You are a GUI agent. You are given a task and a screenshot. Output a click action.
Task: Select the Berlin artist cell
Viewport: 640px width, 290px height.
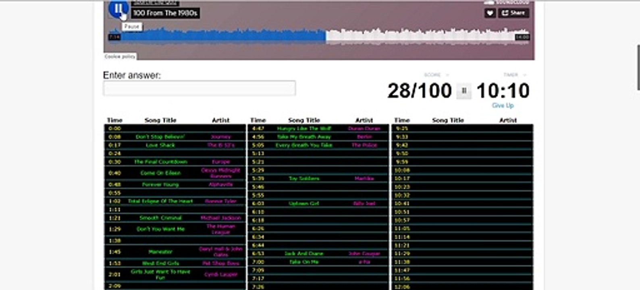(364, 137)
